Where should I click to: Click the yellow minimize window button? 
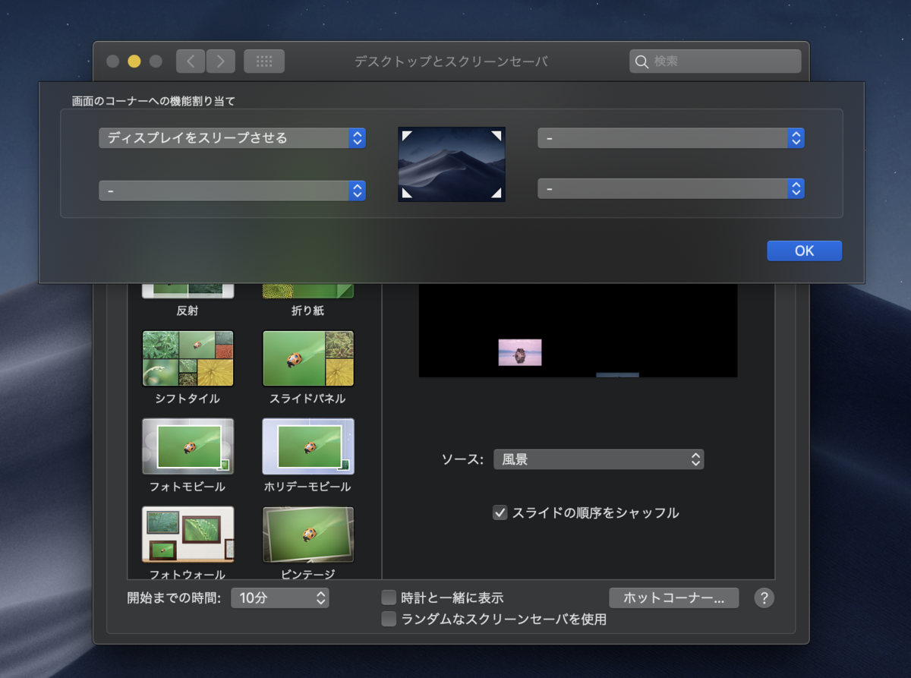tap(134, 61)
